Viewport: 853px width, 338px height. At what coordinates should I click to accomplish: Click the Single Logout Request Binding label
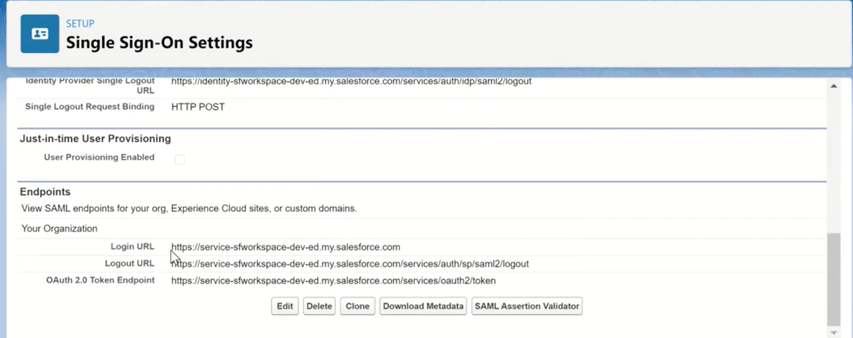[x=90, y=106]
